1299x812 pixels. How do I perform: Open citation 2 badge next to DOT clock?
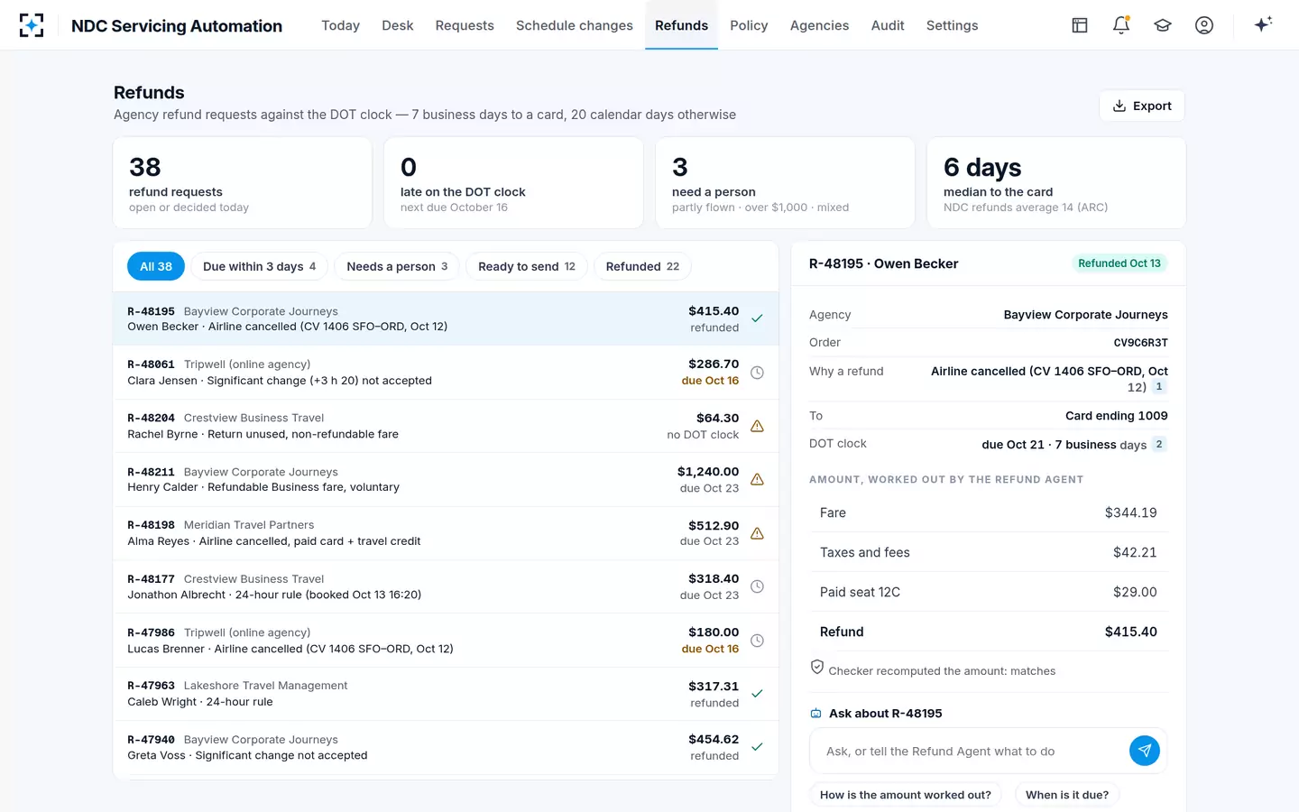[1159, 444]
